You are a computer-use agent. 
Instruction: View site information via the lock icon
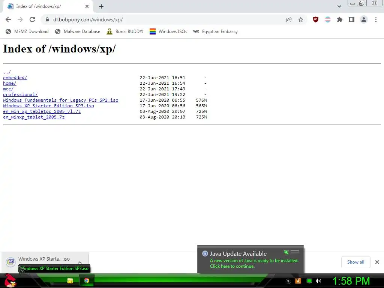point(47,19)
